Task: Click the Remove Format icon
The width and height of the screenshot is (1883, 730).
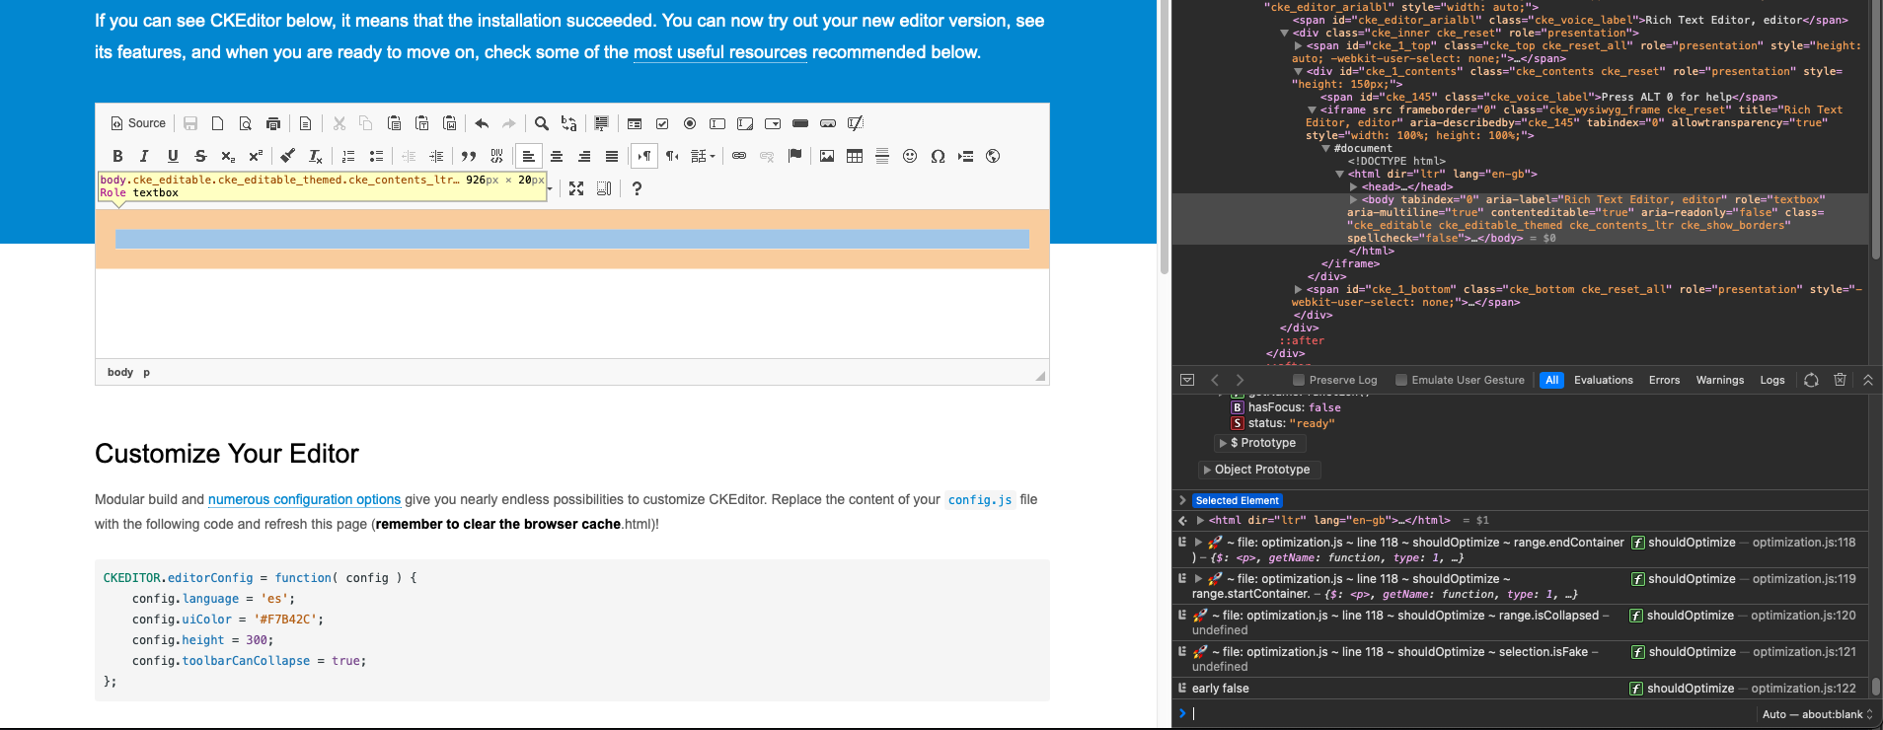Action: (315, 156)
